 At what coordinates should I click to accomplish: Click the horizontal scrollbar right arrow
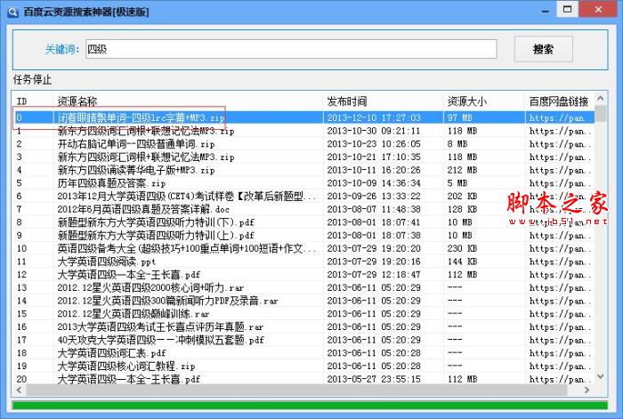pos(587,390)
